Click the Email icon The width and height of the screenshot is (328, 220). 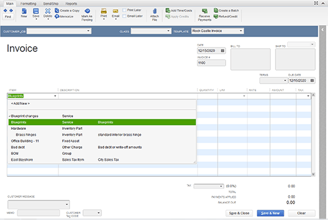point(115,11)
